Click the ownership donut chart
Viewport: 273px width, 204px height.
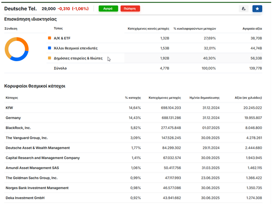tap(17, 49)
